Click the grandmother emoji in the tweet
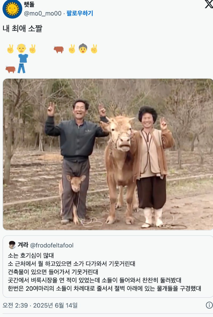The height and width of the screenshot is (317, 213). point(83,49)
